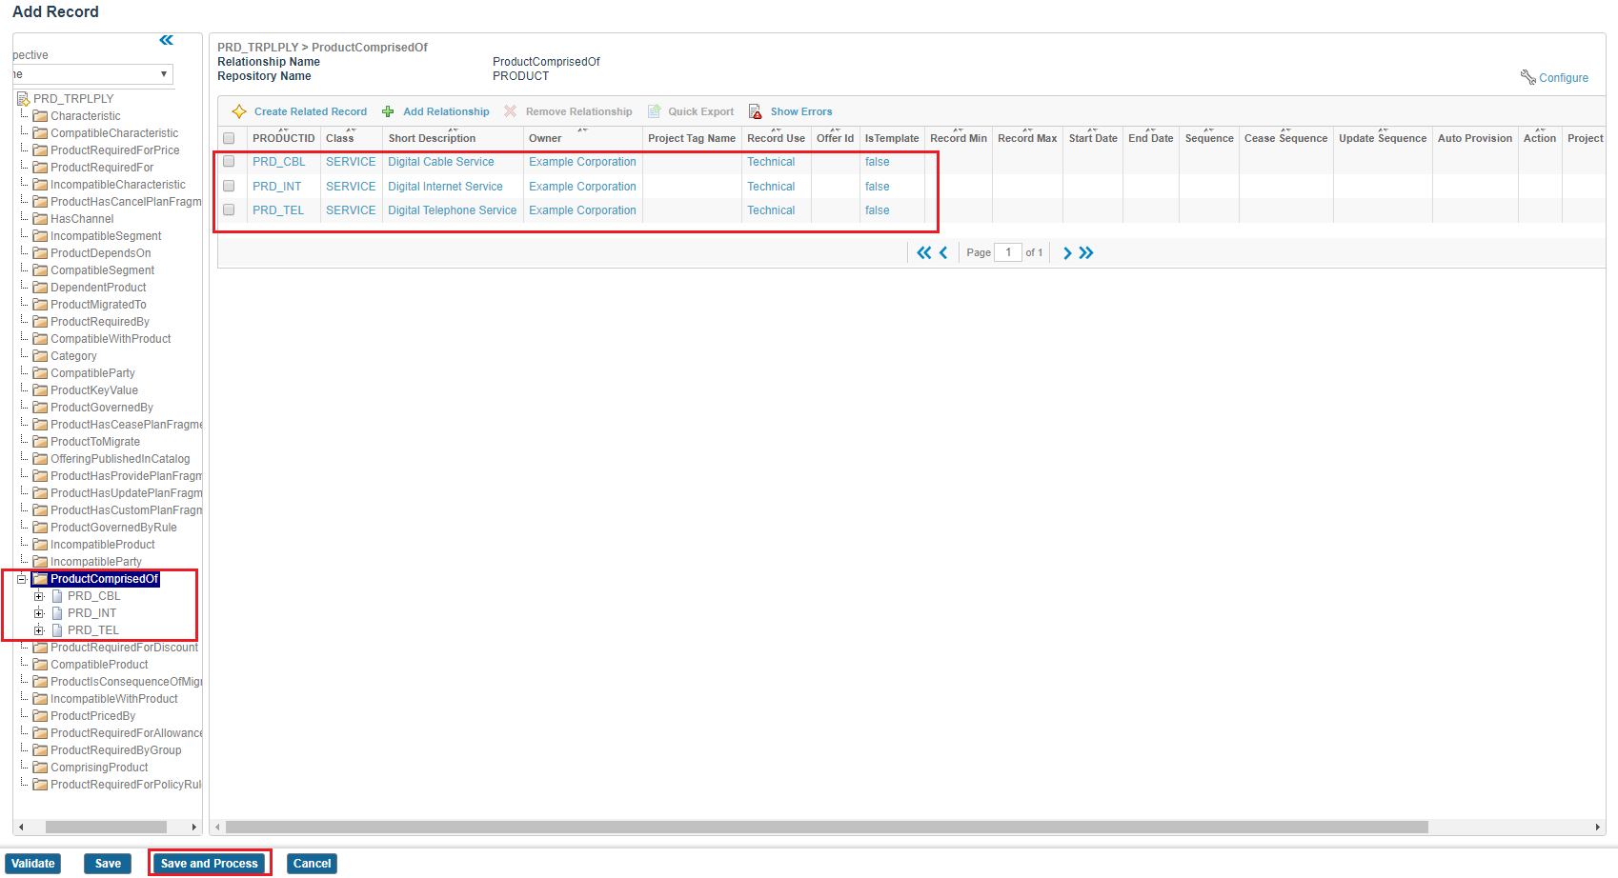This screenshot has width=1618, height=878.
Task: Select the ProductRequiredForPrice tree item
Action: tap(114, 150)
